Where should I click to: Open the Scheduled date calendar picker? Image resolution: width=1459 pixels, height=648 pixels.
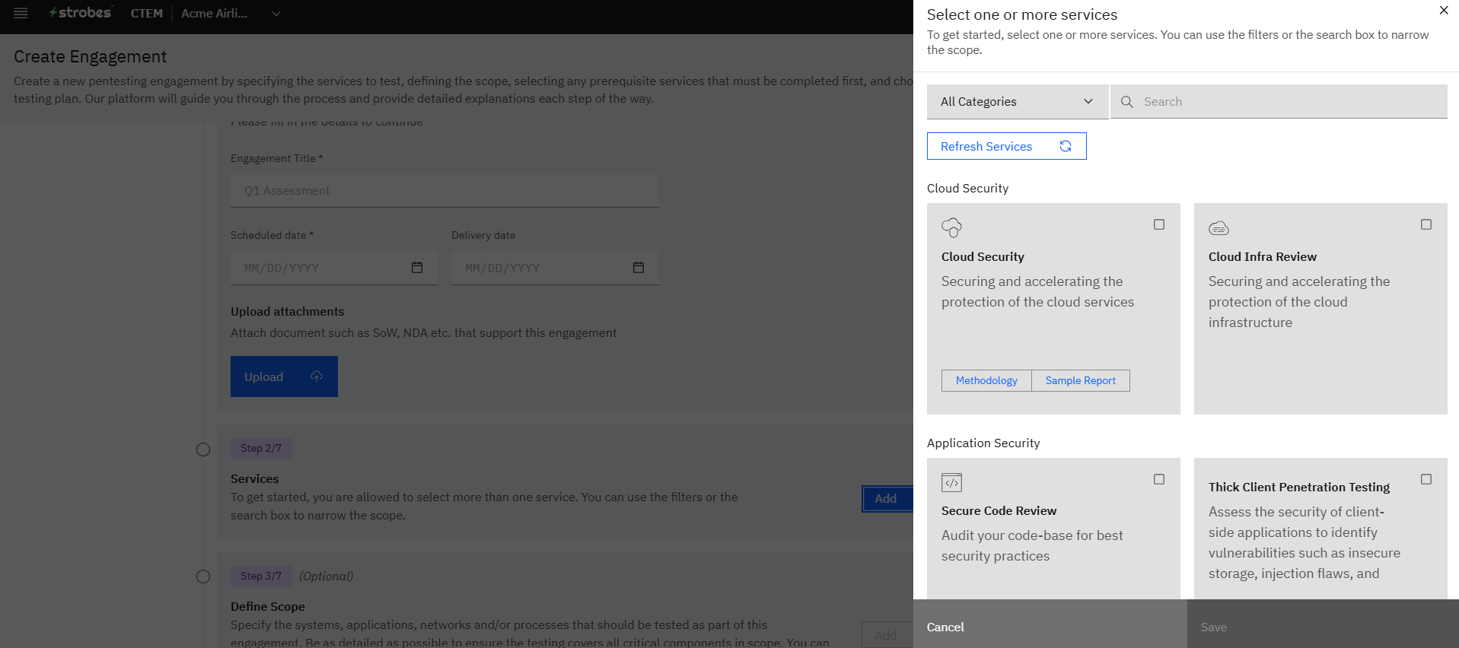417,268
